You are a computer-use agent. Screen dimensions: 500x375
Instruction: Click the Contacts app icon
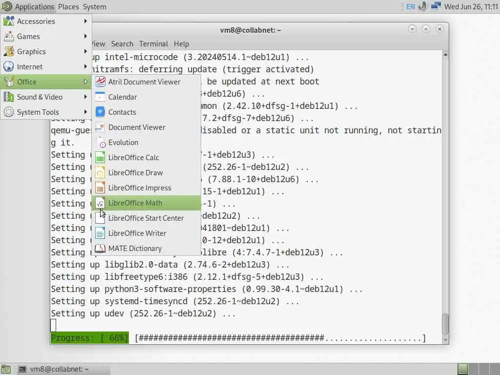click(x=100, y=112)
